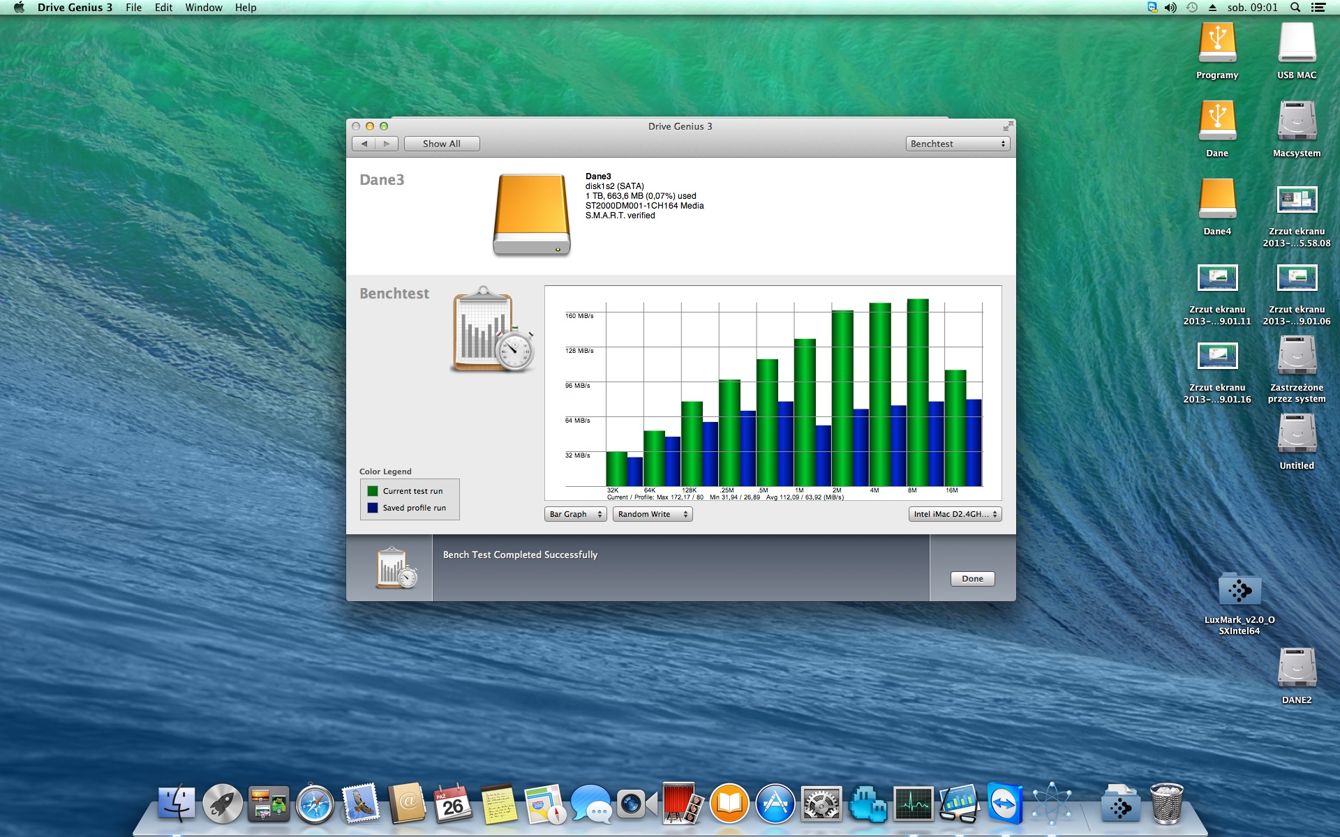Screen dimensions: 1340x837
Task: Open the Window menu
Action: (204, 8)
